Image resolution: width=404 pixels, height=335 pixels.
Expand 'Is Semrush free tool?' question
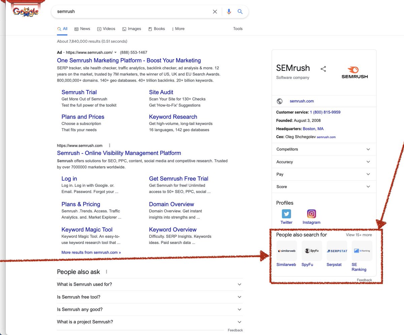tap(150, 297)
